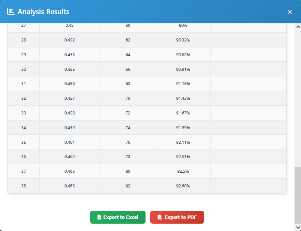Click the Excel file icon in the green button

click(x=99, y=217)
